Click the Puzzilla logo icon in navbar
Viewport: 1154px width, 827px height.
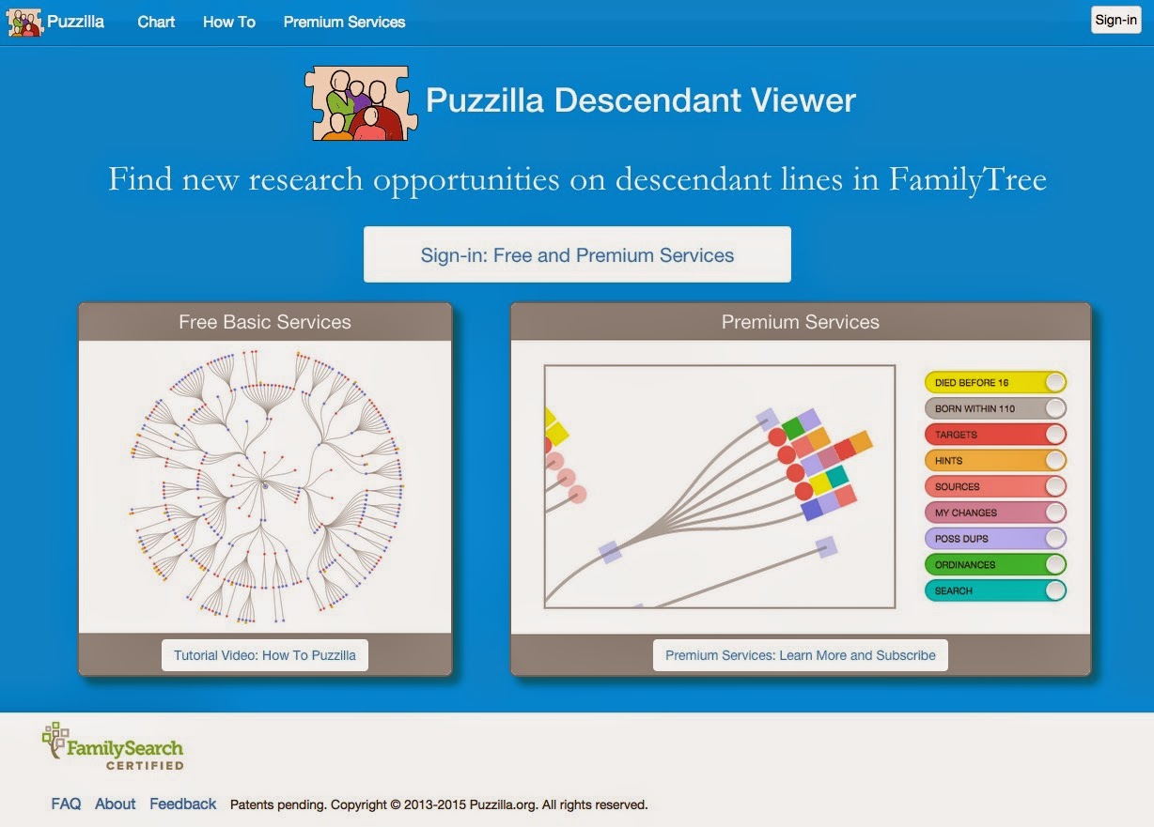pos(25,21)
